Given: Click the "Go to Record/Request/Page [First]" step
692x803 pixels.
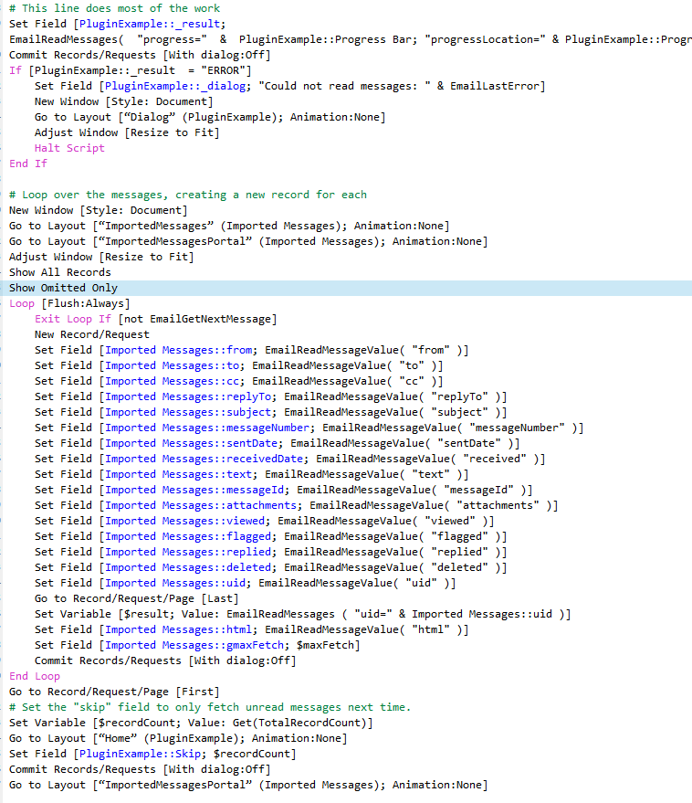Looking at the screenshot, I should click(x=114, y=692).
